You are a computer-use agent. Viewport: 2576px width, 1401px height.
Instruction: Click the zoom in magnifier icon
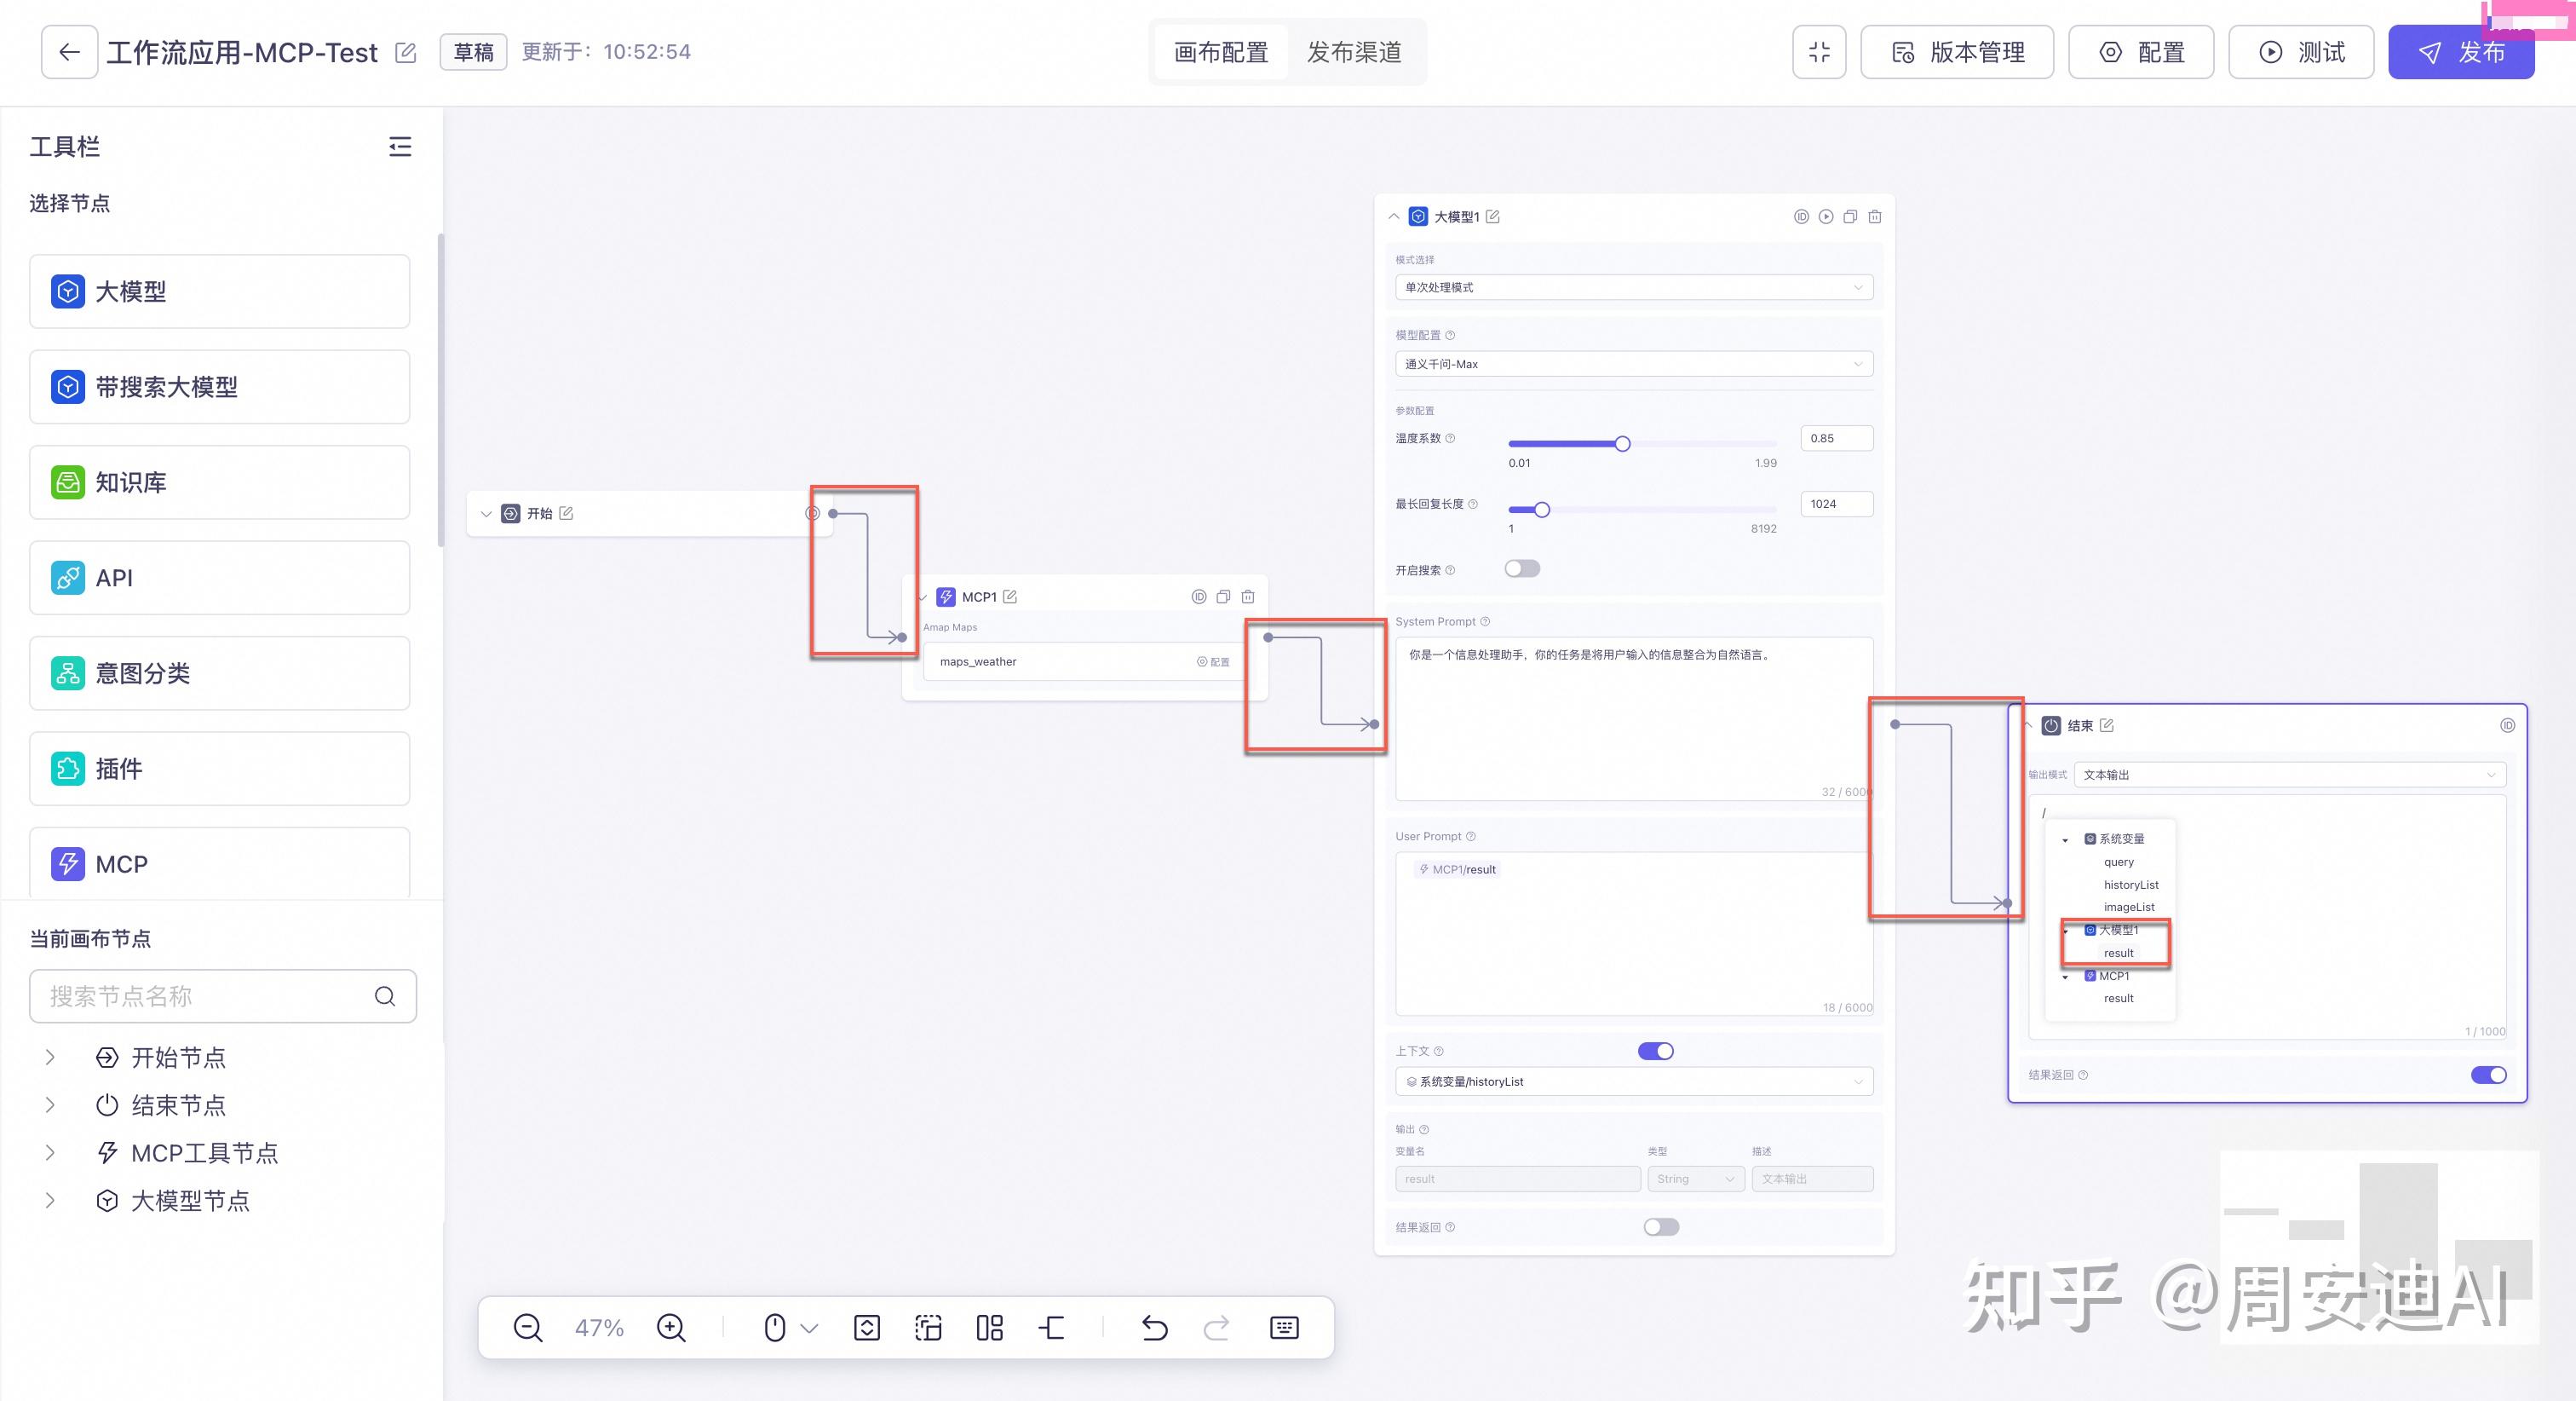click(671, 1328)
